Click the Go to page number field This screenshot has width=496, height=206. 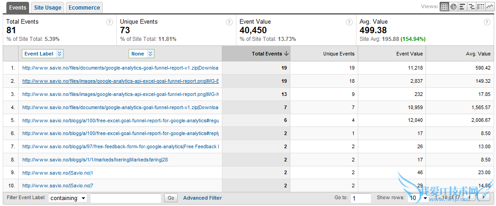361,198
